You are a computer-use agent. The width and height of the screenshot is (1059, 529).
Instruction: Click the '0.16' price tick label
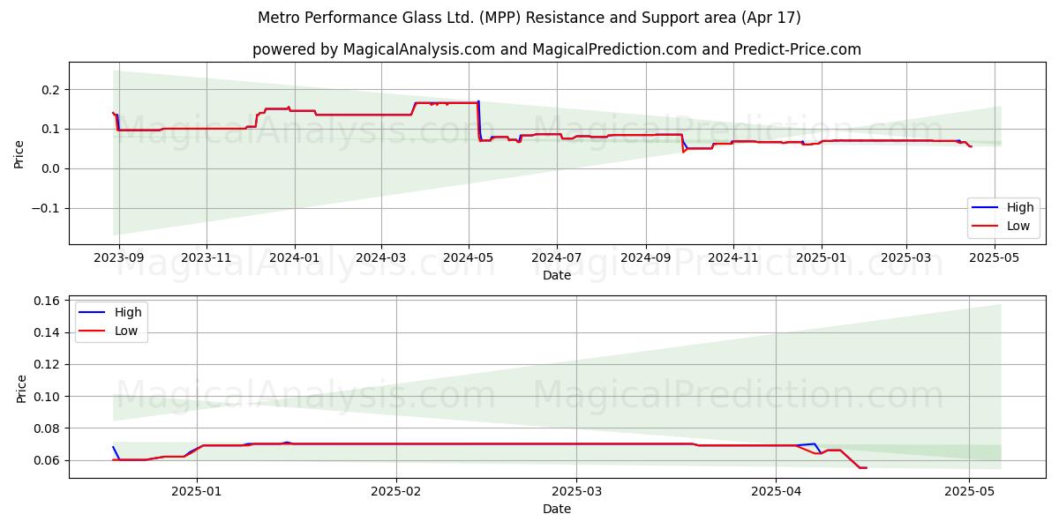pyautogui.click(x=47, y=301)
